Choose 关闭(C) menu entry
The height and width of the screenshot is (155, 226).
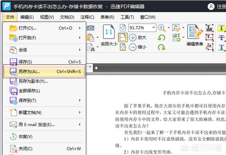(x=44, y=149)
